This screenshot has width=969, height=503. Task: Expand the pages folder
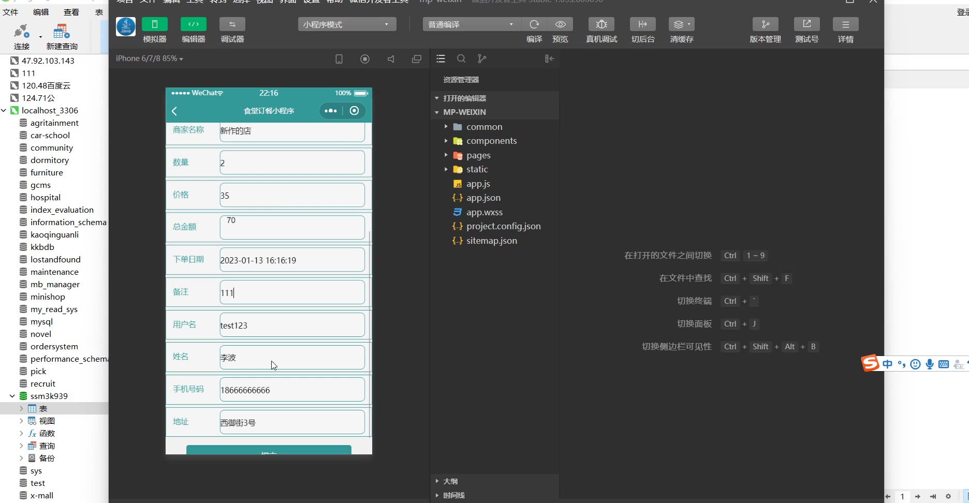click(x=478, y=155)
